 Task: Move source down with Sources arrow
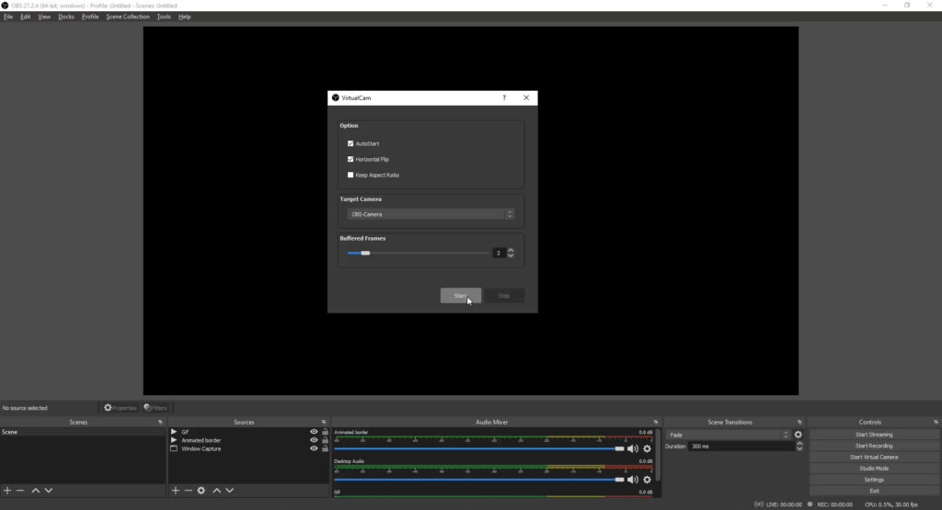click(x=231, y=491)
